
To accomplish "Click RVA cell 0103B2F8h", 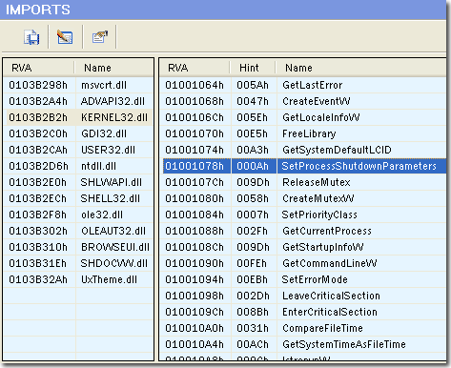I will pos(38,215).
